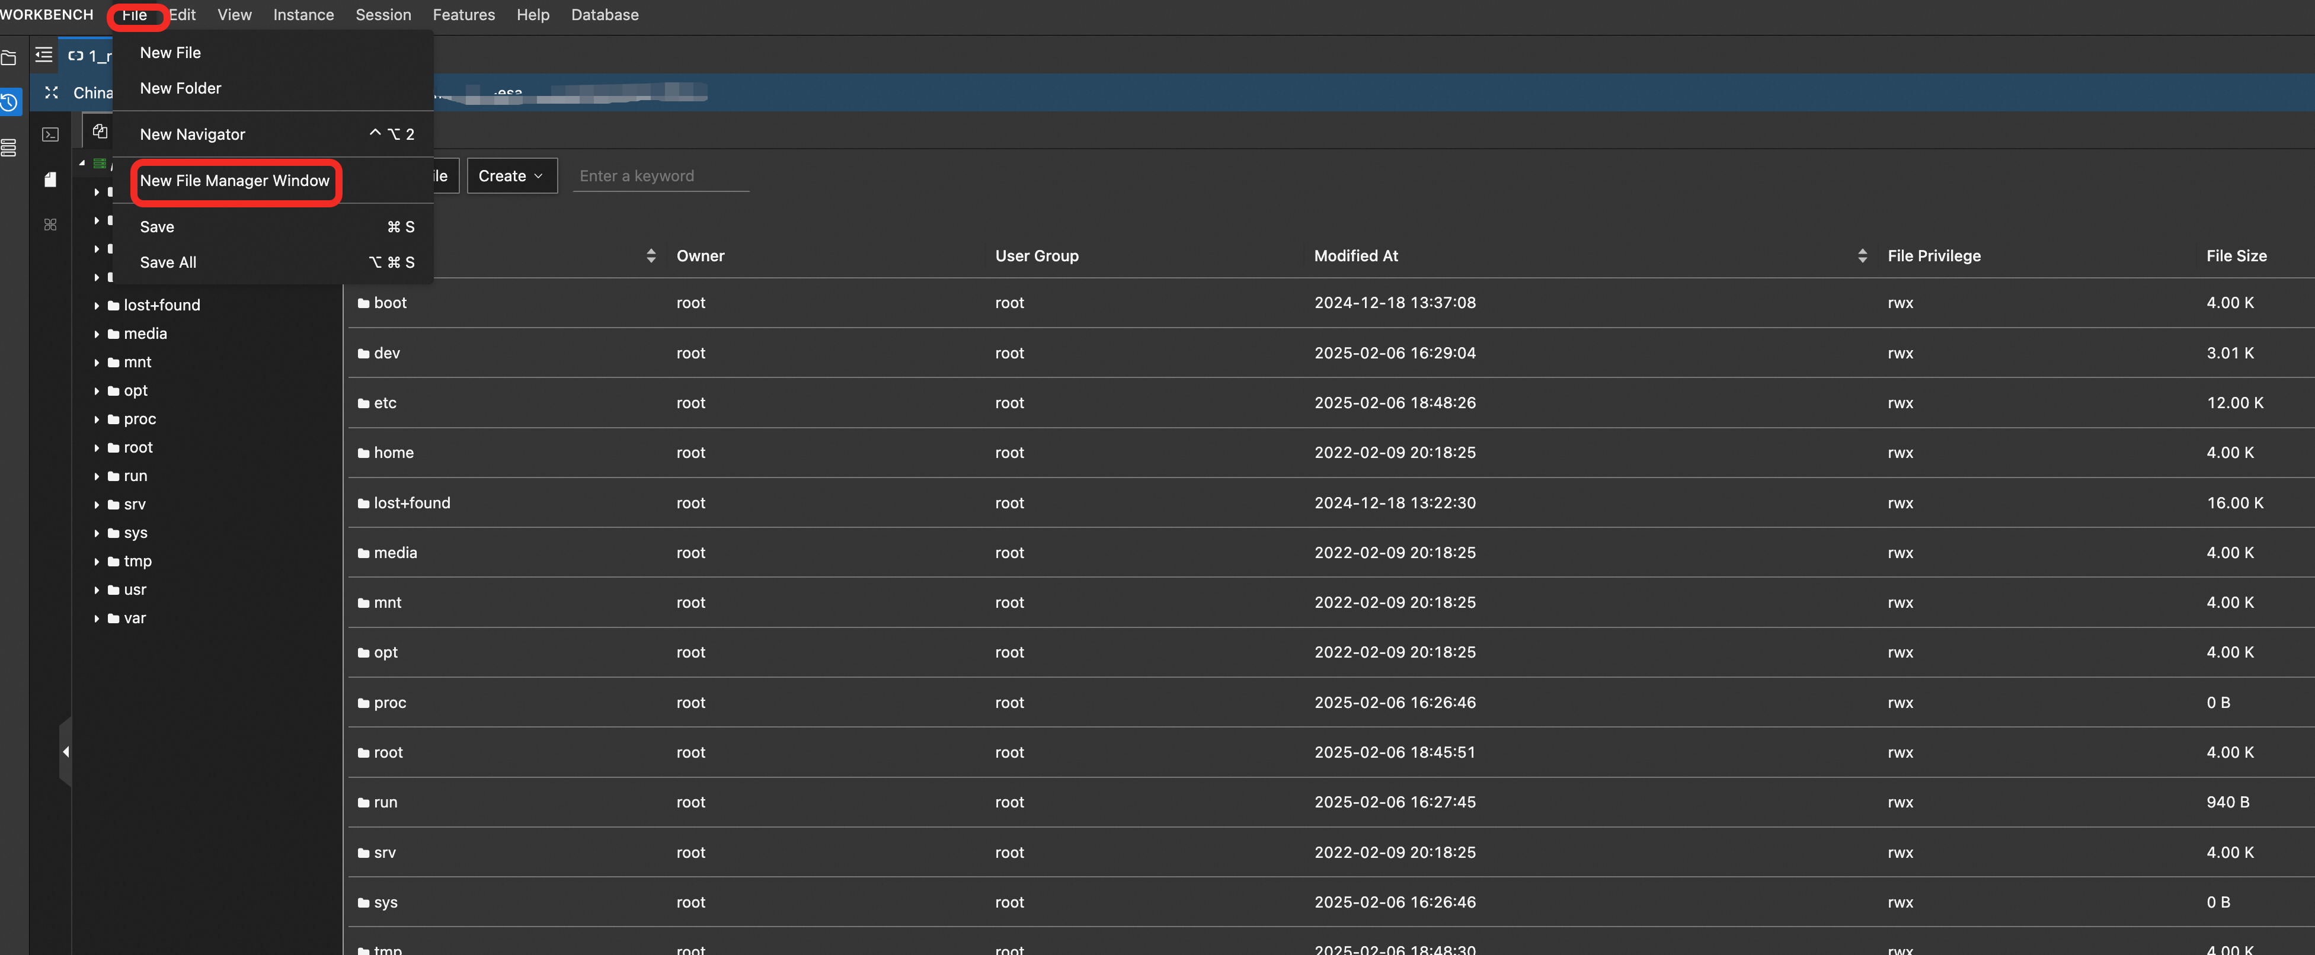Click the four-squares grid icon

point(50,225)
